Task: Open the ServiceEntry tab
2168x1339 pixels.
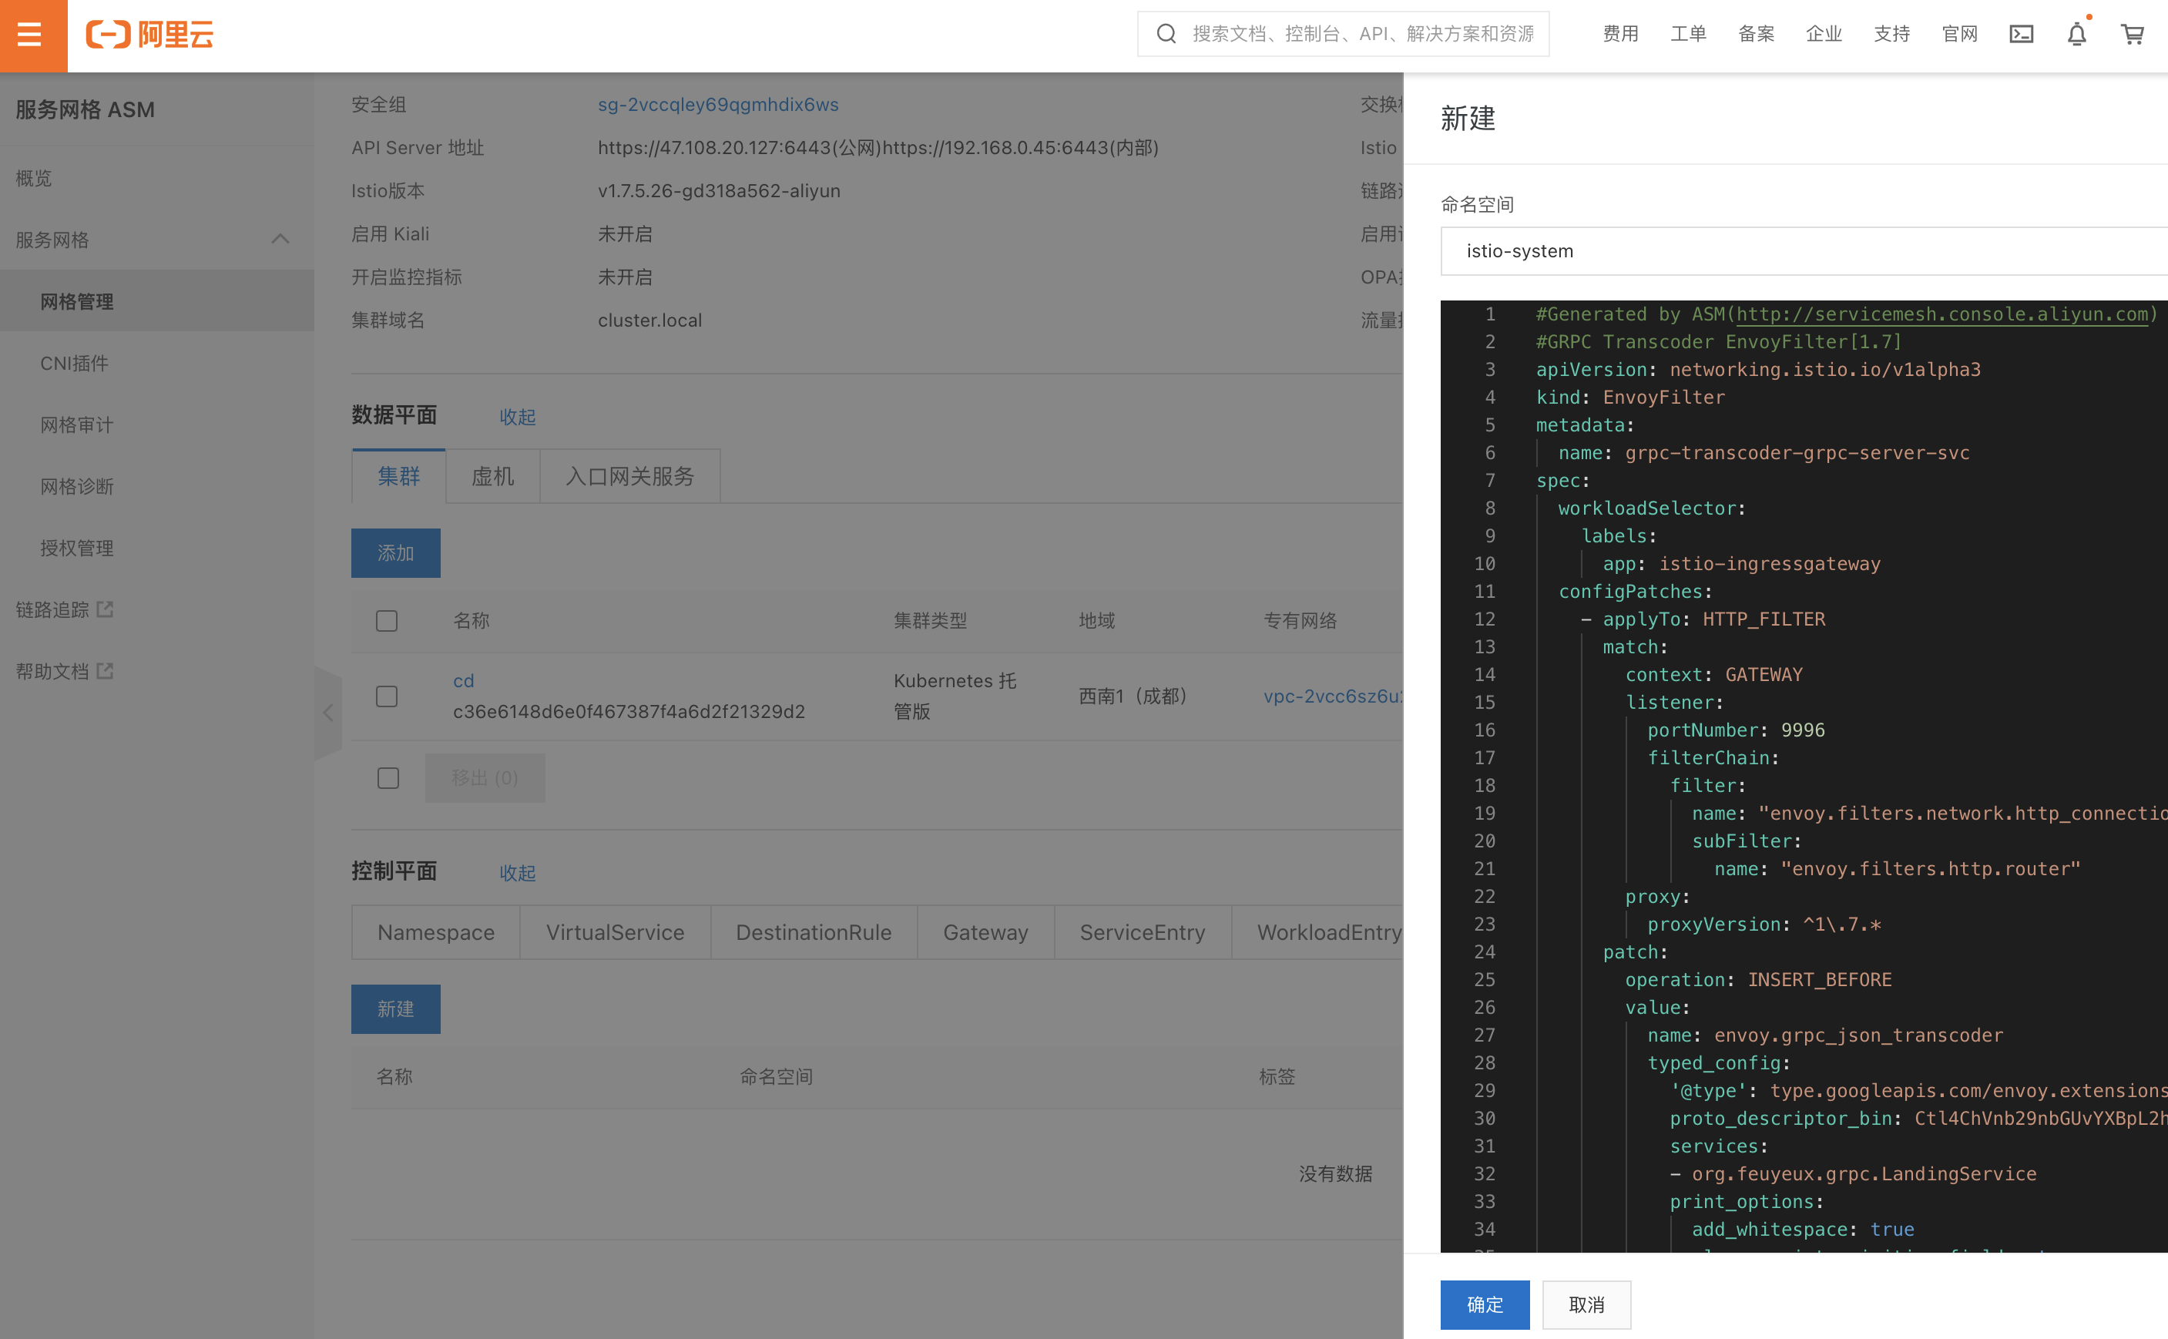Action: (x=1143, y=932)
